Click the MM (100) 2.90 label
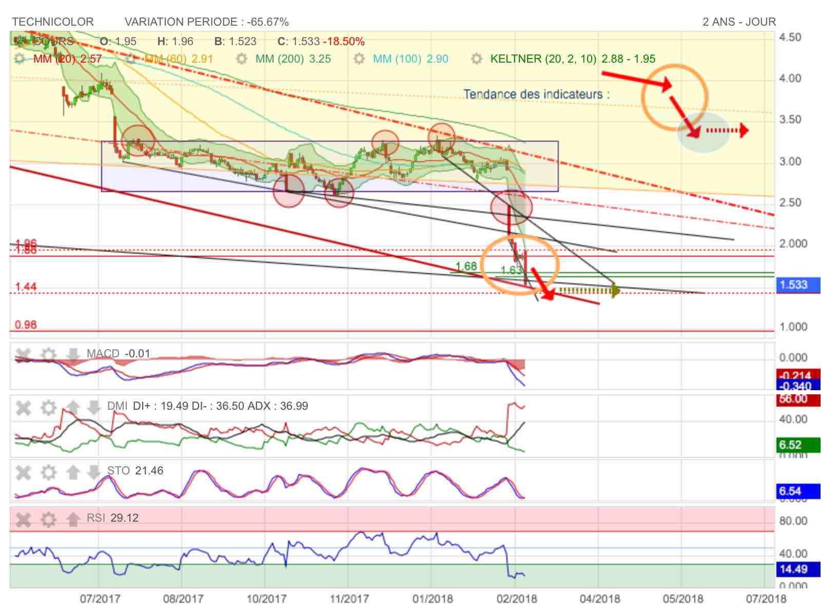This screenshot has width=821, height=611. pos(411,59)
